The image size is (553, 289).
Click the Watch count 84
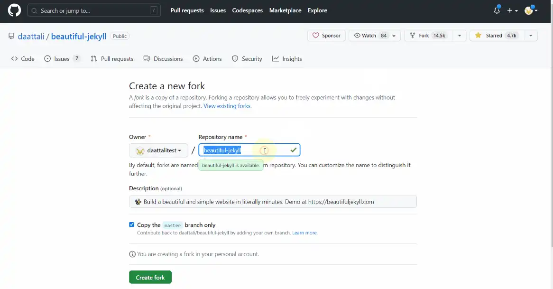coord(384,36)
